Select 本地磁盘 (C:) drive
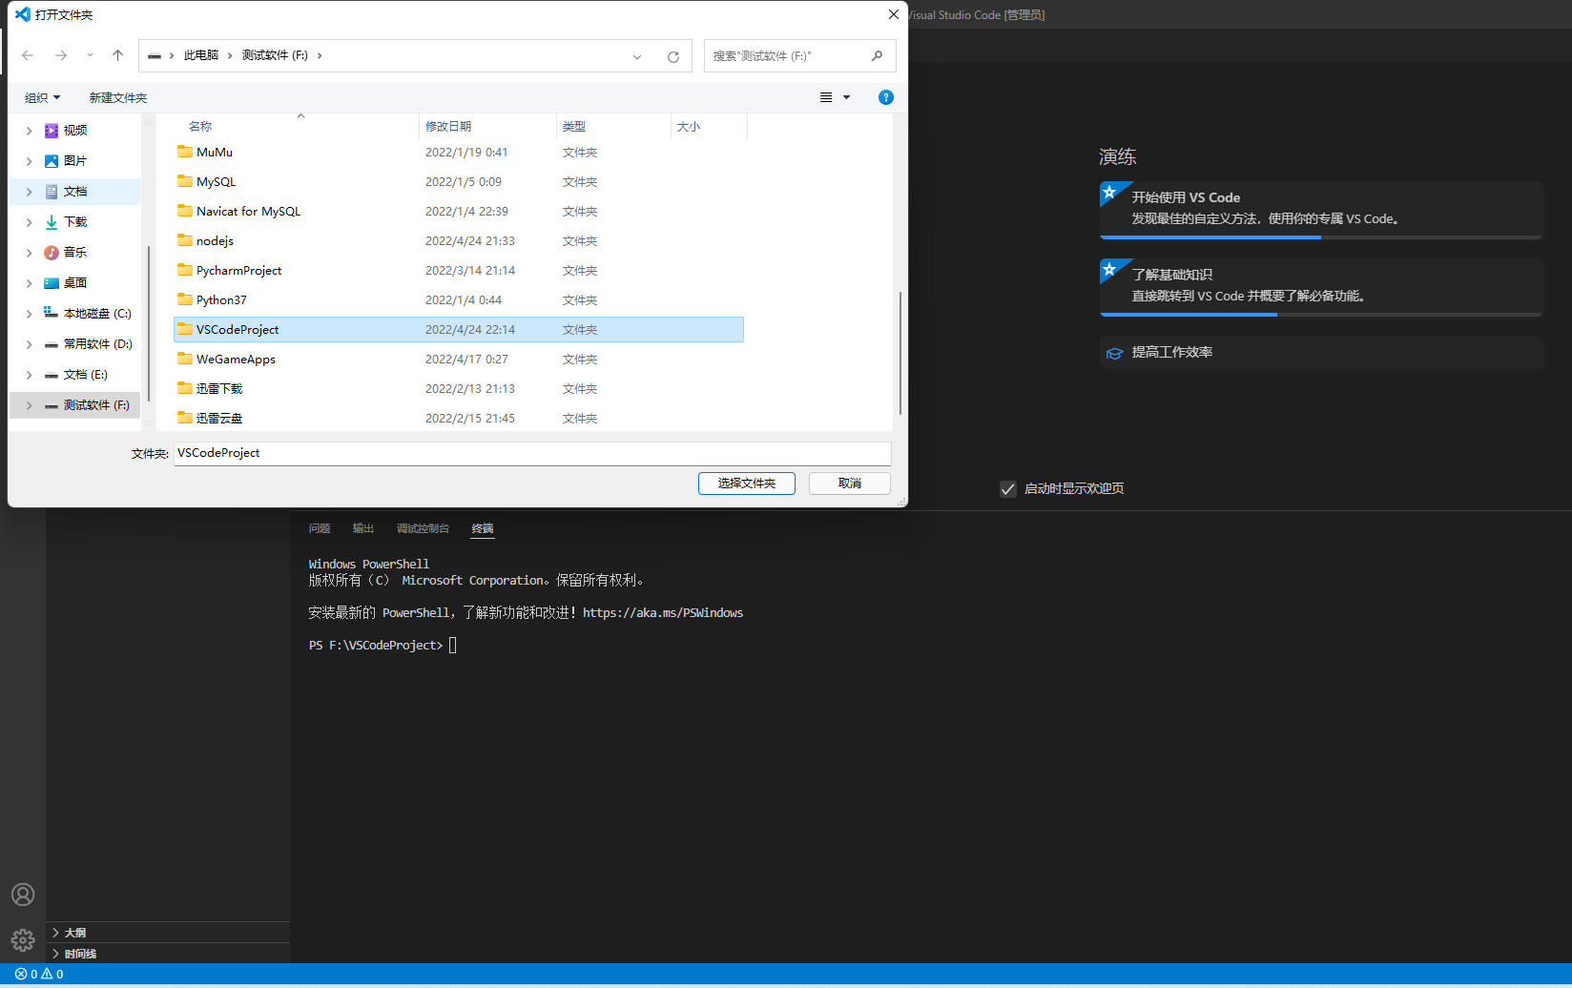 pyautogui.click(x=88, y=314)
